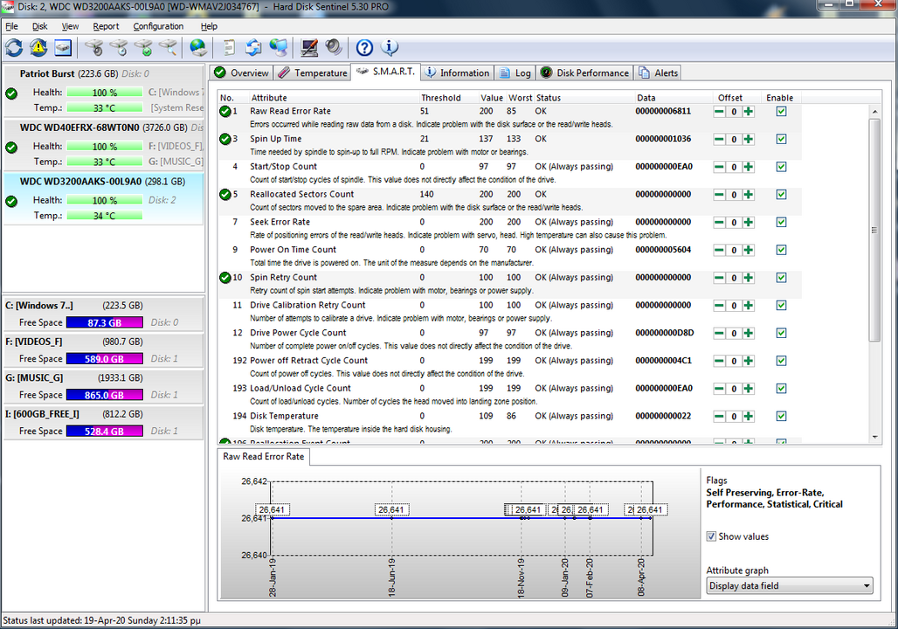This screenshot has width=898, height=629.
Task: Click the Raw Read Error Rate graph tab
Action: pos(264,457)
